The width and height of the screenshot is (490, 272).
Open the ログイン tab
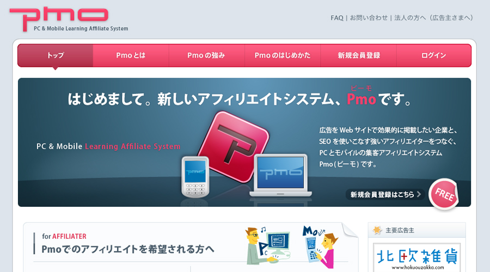pos(433,55)
